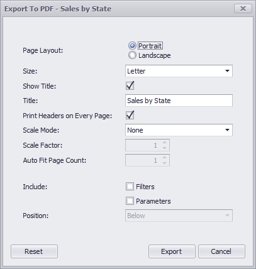Uncheck the Show Title checkbox
The image size is (256, 269).
(x=130, y=86)
